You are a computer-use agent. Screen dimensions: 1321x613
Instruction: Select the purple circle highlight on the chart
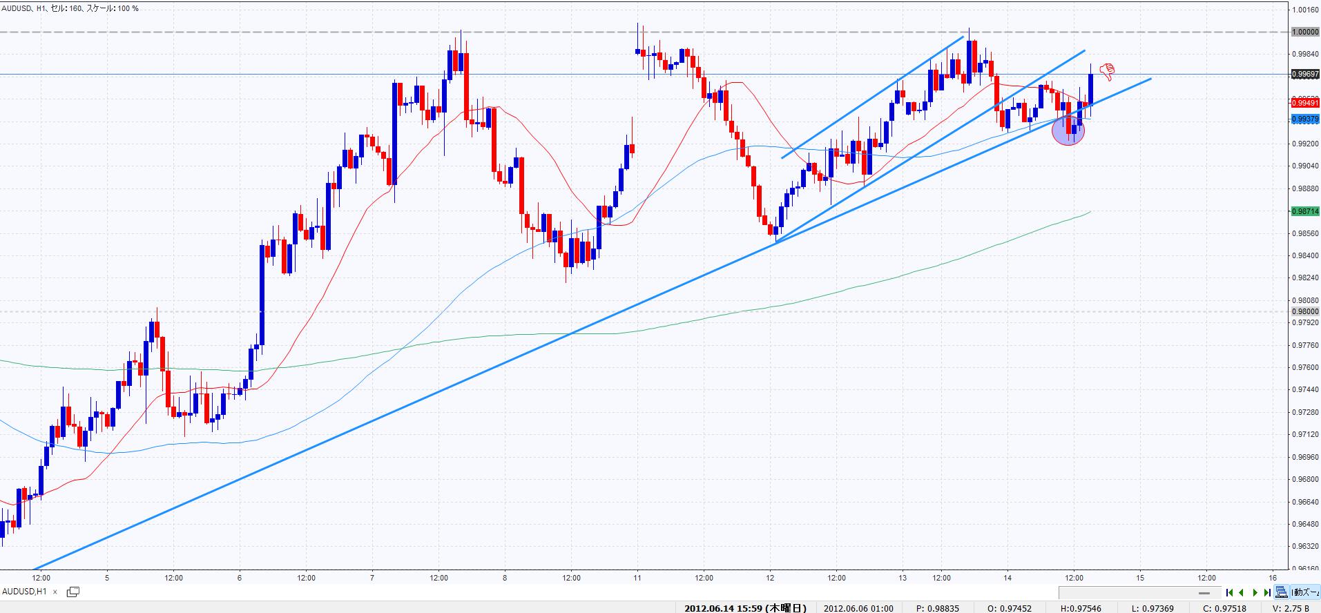tap(1068, 130)
